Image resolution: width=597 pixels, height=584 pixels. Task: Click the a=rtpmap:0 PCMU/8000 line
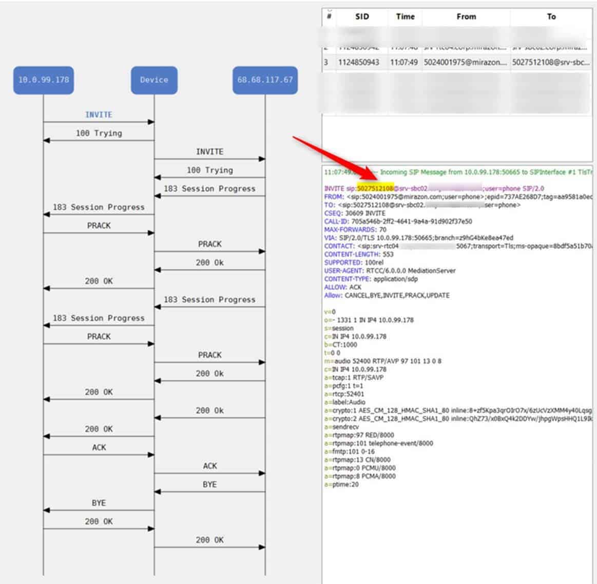(x=360, y=468)
